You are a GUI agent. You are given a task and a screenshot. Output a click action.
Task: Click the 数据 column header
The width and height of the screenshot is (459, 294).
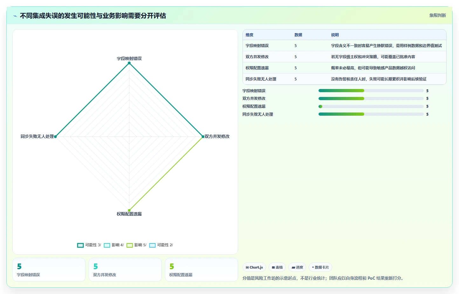click(x=298, y=35)
